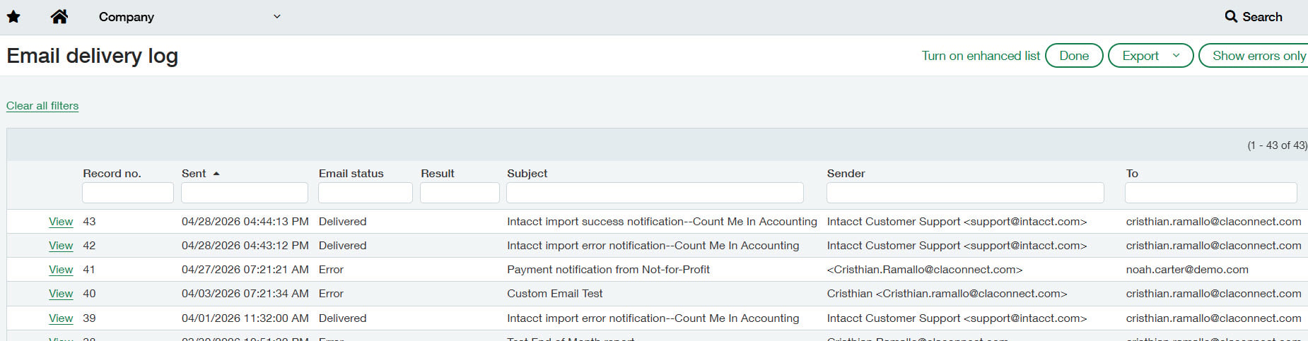Focus the Sender filter field

click(965, 193)
